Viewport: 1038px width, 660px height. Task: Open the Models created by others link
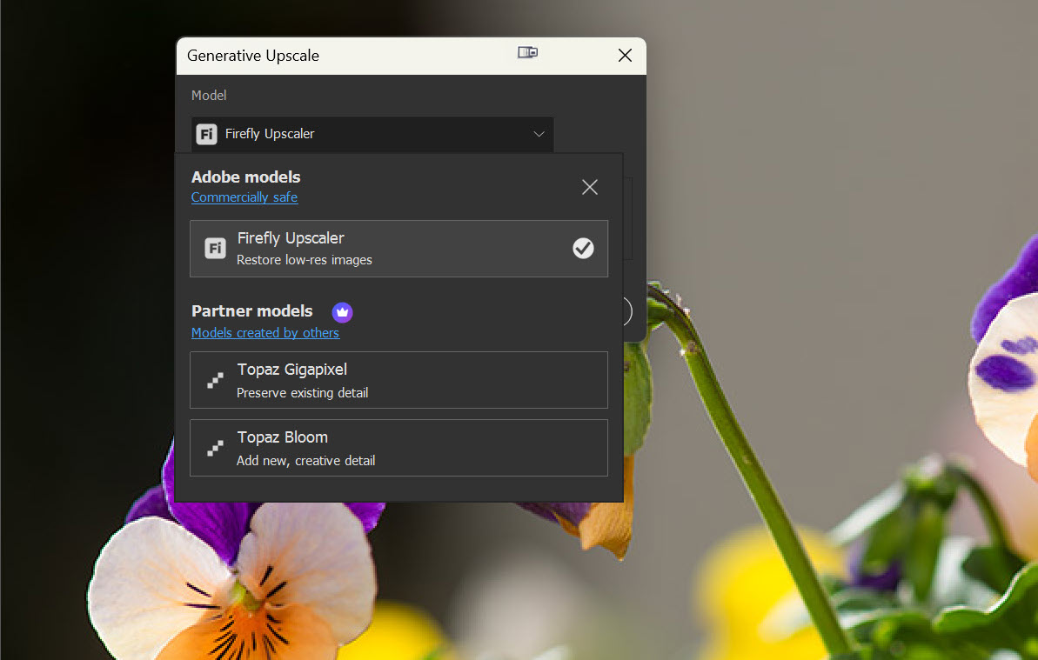[x=265, y=333]
